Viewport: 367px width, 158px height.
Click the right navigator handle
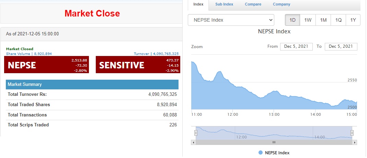point(352,133)
